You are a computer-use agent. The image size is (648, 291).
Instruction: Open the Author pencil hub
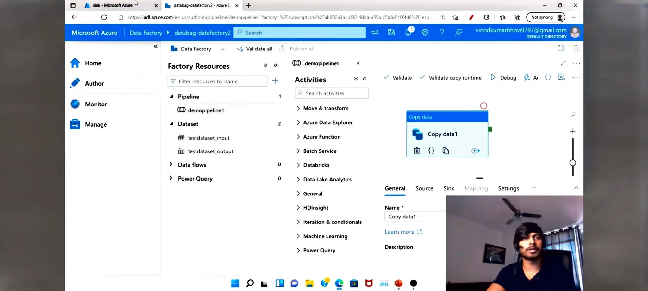pyautogui.click(x=87, y=83)
